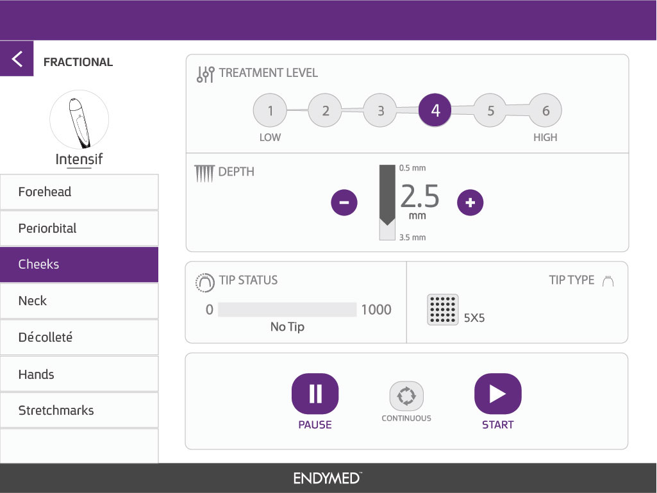
Task: Click the 1000 tip count maximum
Action: [x=376, y=310]
